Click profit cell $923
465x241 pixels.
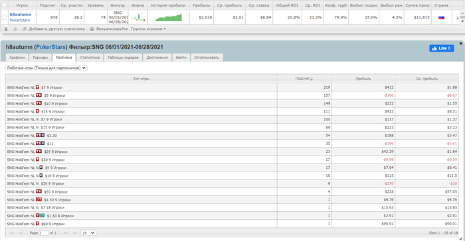point(363,111)
